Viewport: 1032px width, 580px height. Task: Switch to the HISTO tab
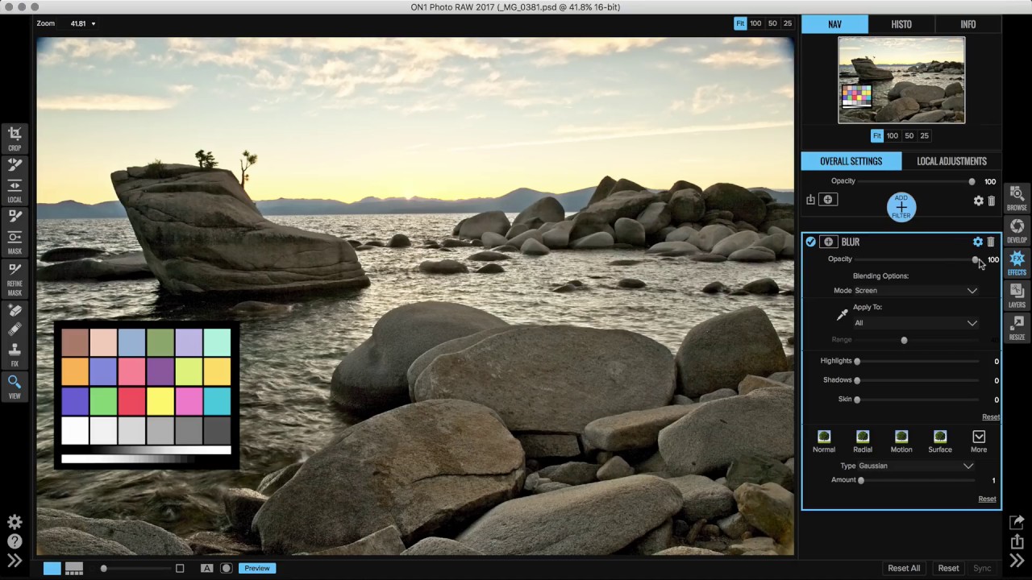(x=901, y=24)
